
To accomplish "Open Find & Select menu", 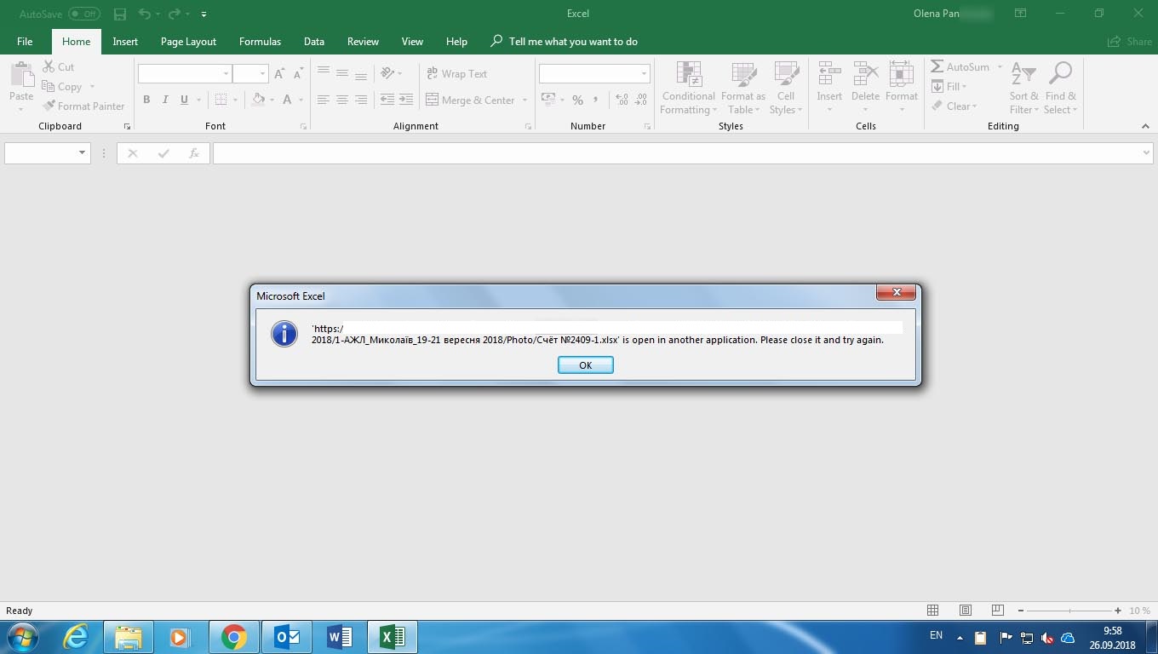I will coord(1060,88).
